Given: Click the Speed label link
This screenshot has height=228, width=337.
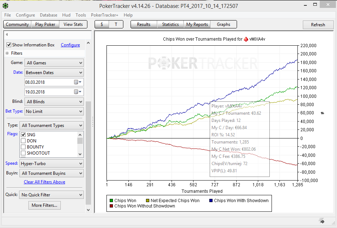Looking at the screenshot, I should click(x=12, y=163).
